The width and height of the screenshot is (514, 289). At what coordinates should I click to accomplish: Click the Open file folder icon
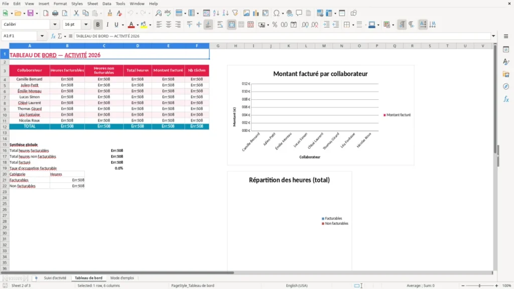tap(18, 13)
